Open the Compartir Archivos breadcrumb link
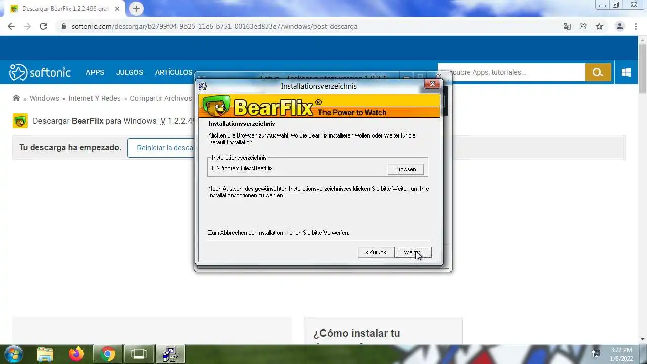The height and width of the screenshot is (364, 647). tap(161, 98)
